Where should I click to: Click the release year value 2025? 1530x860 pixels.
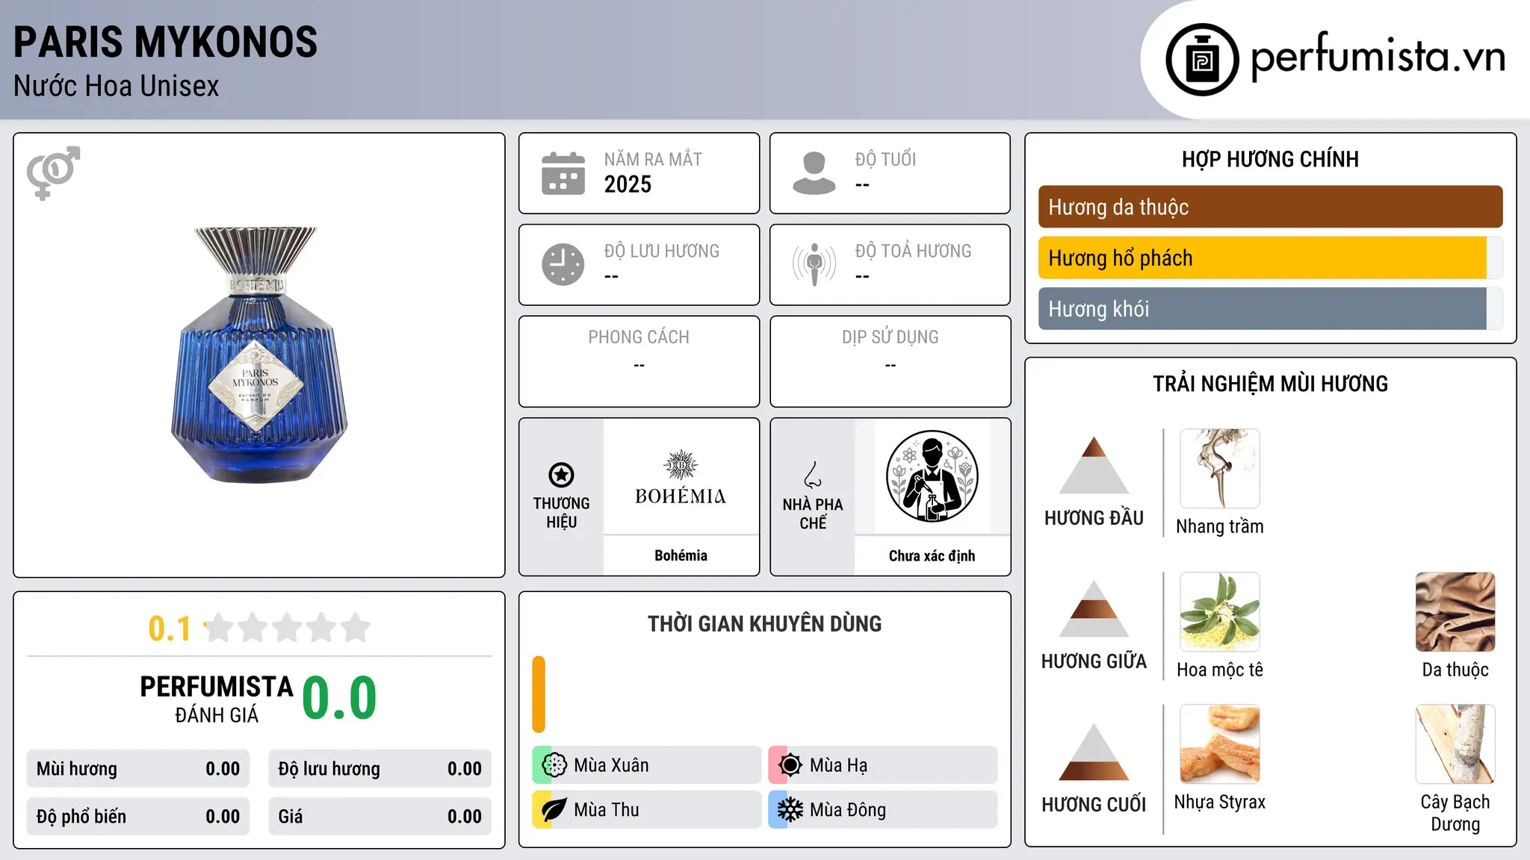[628, 184]
